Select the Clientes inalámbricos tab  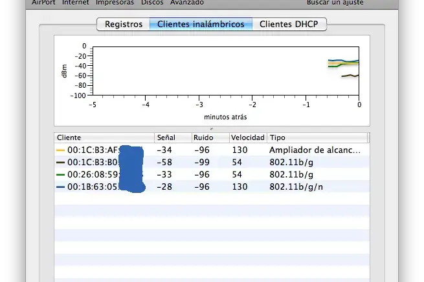tap(201, 25)
